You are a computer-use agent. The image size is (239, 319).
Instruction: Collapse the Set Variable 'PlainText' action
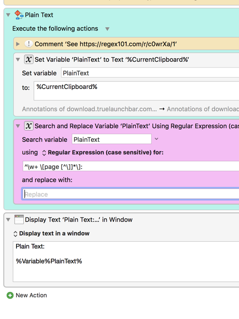click(18, 60)
